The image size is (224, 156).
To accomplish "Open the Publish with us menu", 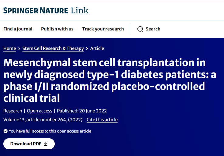I will pyautogui.click(x=57, y=29).
